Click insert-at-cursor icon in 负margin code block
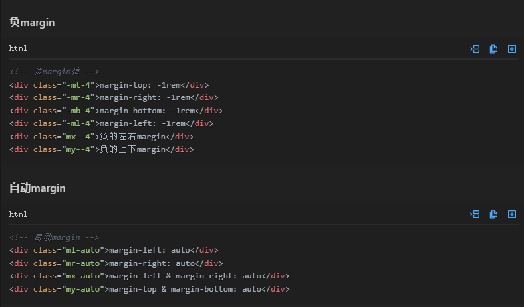524x307 pixels. (x=475, y=49)
